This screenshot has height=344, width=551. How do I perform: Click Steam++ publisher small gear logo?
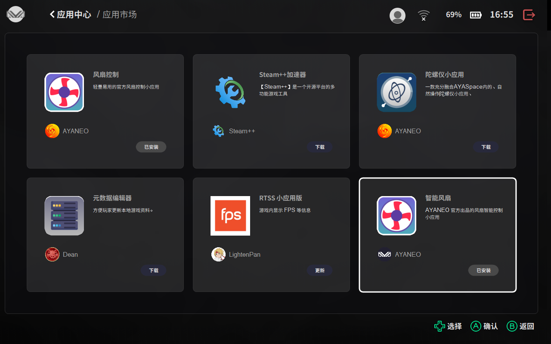(x=218, y=131)
